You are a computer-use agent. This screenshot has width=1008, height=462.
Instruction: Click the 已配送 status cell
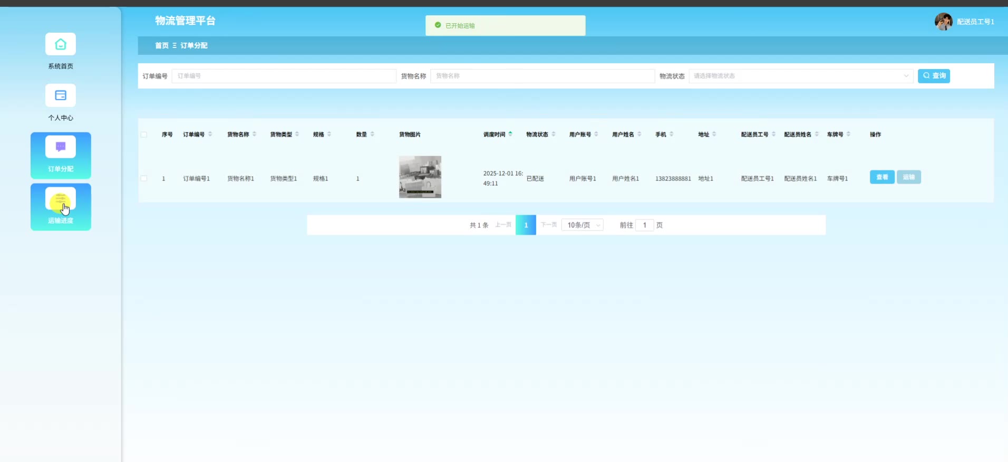[535, 179]
